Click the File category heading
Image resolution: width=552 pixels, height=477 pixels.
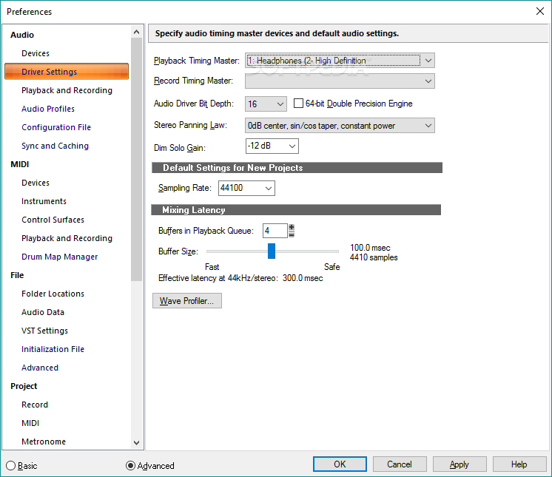(17, 275)
